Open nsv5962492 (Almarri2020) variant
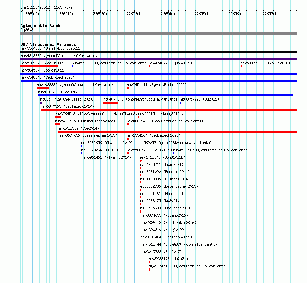This screenshot has width=307, height=283. point(106,157)
